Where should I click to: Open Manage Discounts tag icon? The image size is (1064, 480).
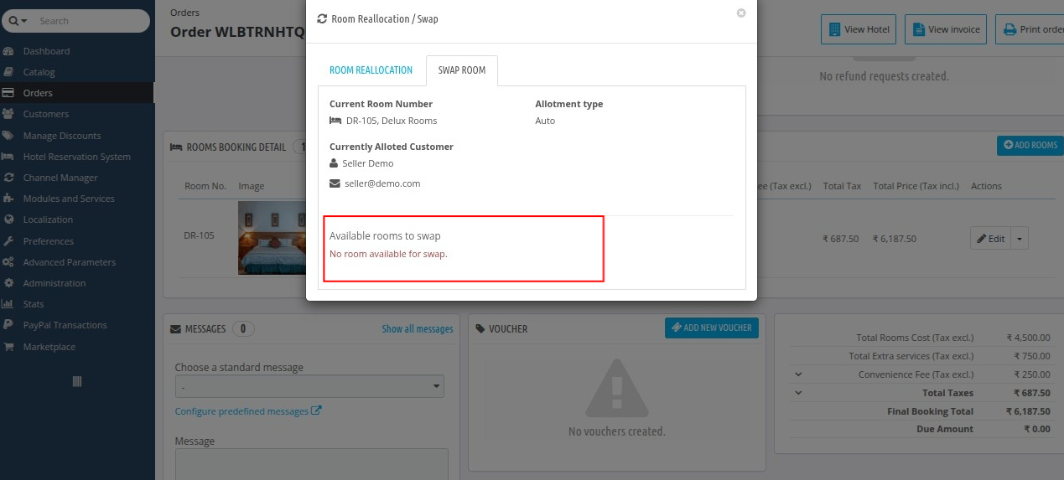coord(8,136)
